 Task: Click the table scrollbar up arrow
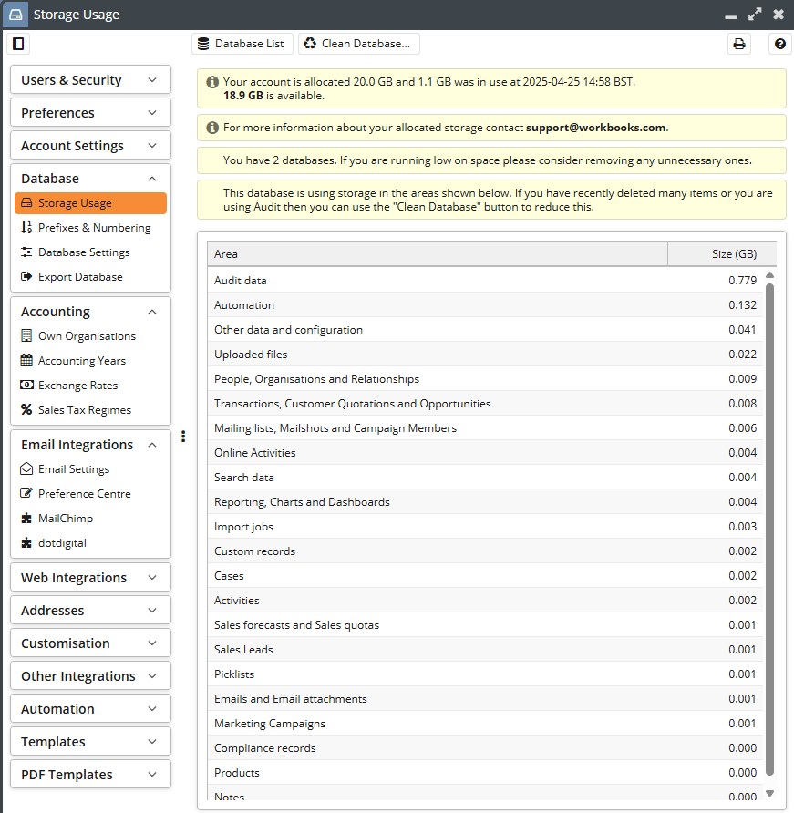click(770, 275)
